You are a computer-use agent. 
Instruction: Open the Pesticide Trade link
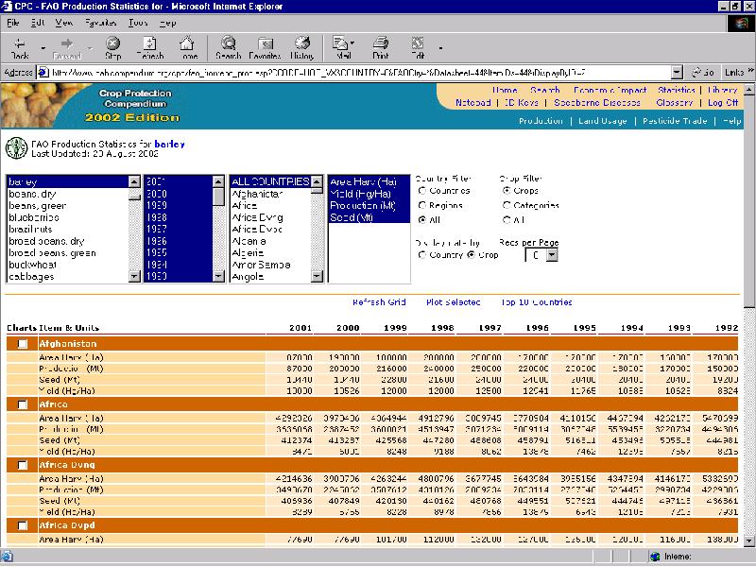click(675, 121)
